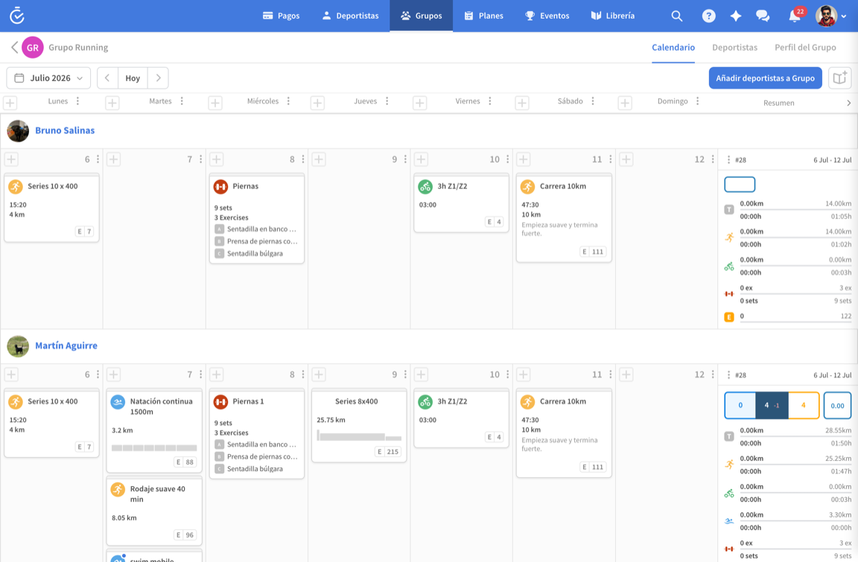Click Martín's completed count box 0

740,406
